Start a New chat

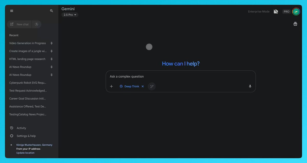tap(19, 24)
